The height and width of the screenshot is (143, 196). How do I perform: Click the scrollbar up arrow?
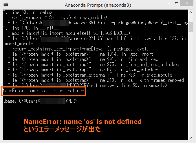point(190,12)
